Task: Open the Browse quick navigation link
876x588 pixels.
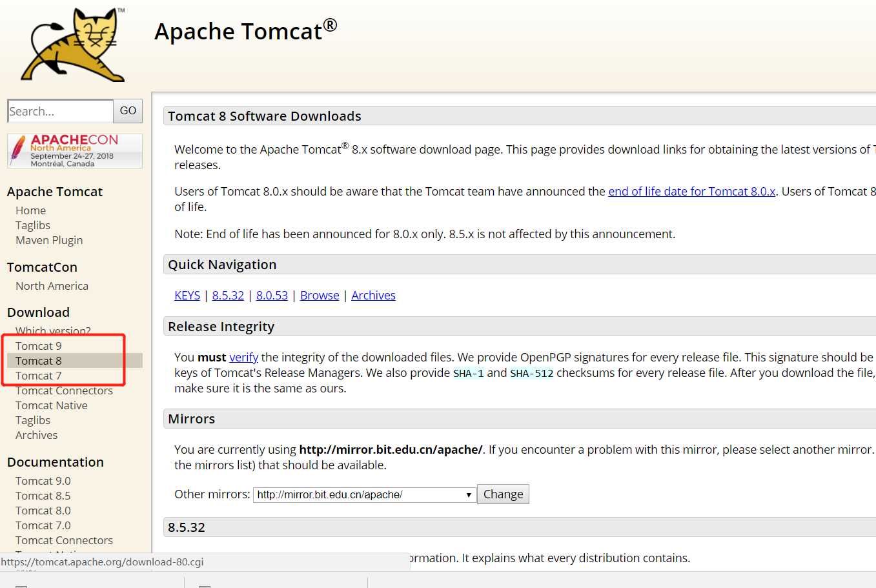Action: click(x=320, y=296)
